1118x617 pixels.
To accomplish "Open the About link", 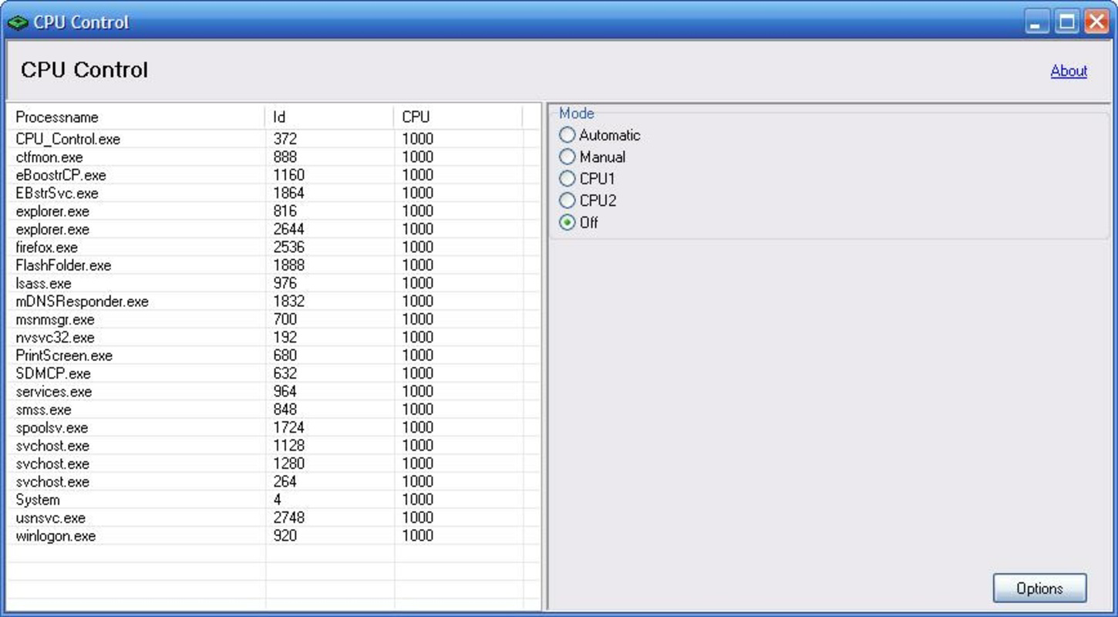I will [1069, 71].
